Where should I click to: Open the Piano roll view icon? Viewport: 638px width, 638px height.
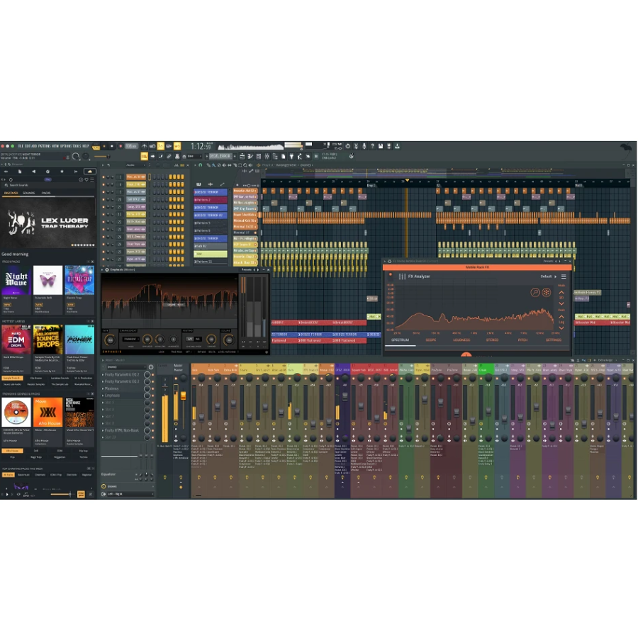(x=250, y=156)
